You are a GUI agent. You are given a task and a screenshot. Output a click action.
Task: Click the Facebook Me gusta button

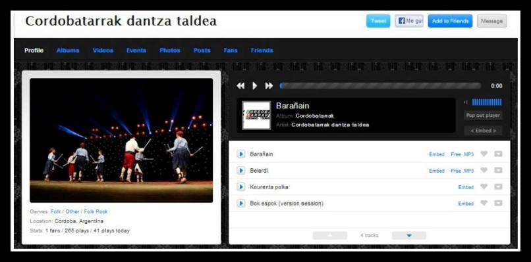click(x=409, y=21)
